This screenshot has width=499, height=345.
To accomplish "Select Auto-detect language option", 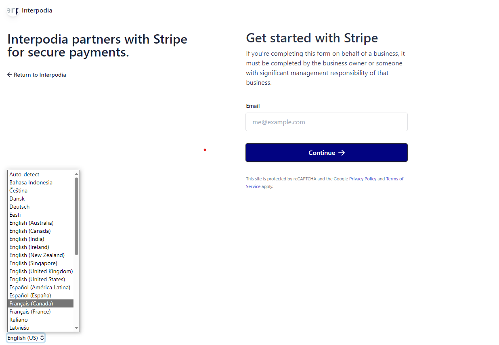I will (25, 174).
